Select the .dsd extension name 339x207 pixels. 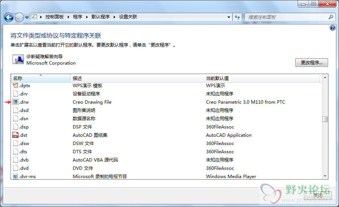point(24,110)
